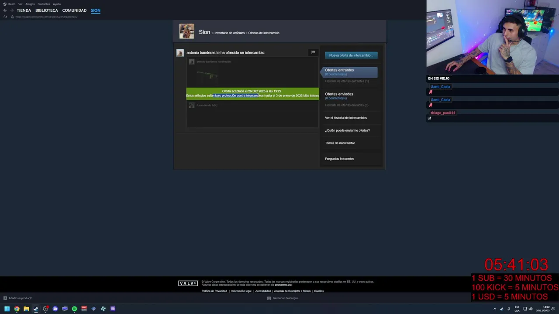Click the report flag icon on offer
559x314 pixels.
pos(313,52)
